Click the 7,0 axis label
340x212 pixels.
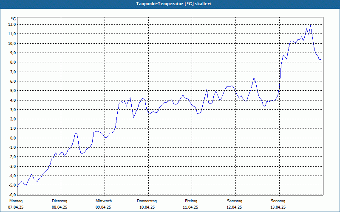pyautogui.click(x=13, y=72)
